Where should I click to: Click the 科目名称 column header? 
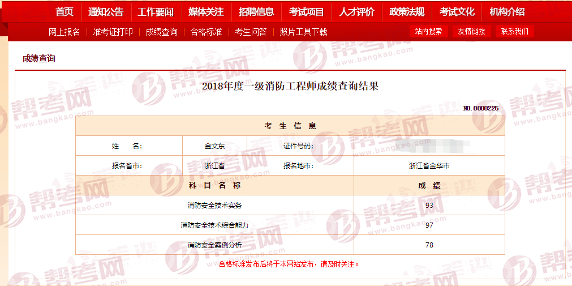pyautogui.click(x=215, y=185)
